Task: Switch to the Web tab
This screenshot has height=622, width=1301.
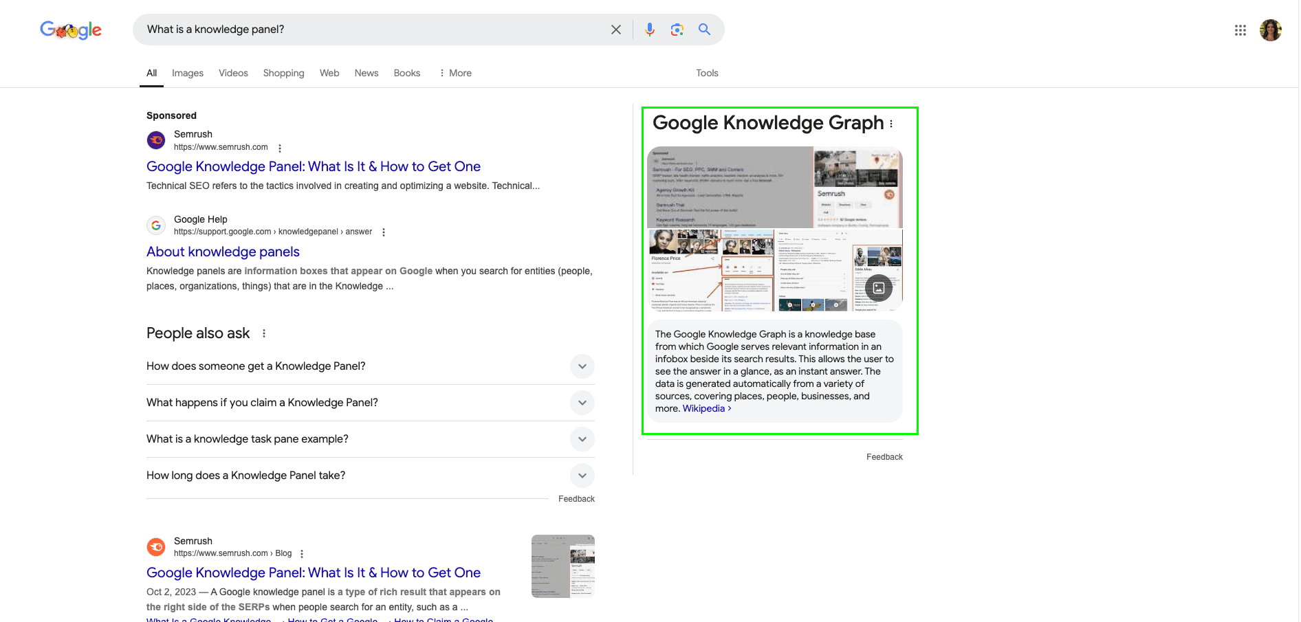Action: coord(329,73)
